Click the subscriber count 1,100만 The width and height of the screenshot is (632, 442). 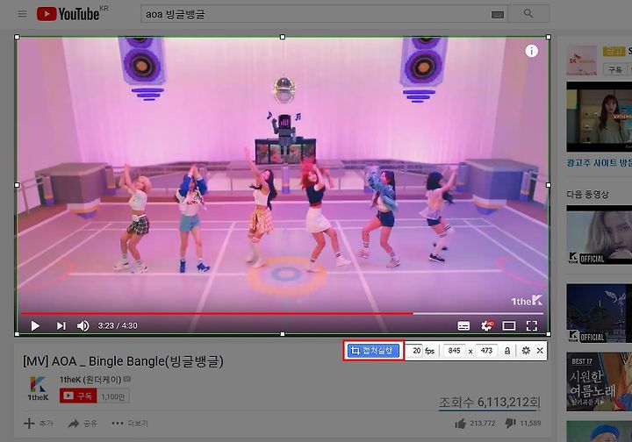(x=113, y=397)
